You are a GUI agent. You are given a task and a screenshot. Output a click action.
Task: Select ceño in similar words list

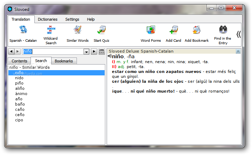click(20, 115)
